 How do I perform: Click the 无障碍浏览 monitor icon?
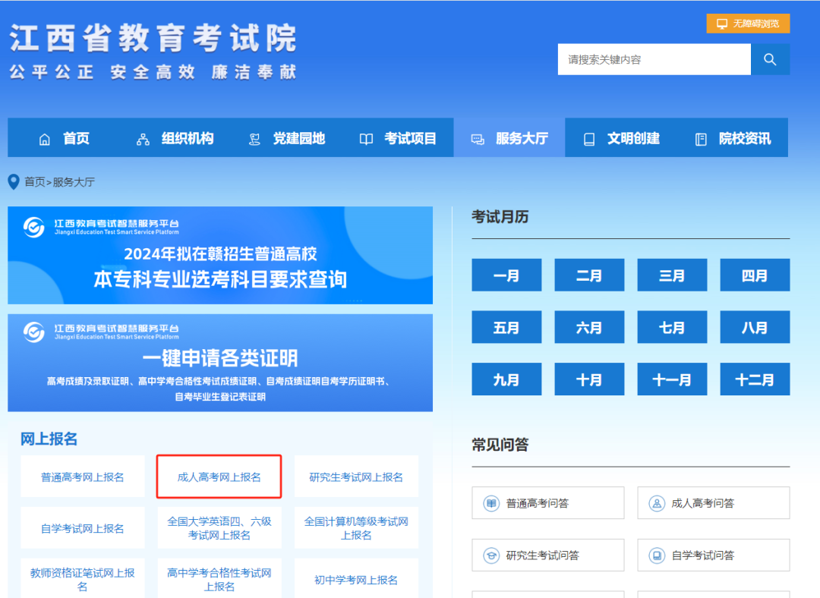click(x=721, y=24)
